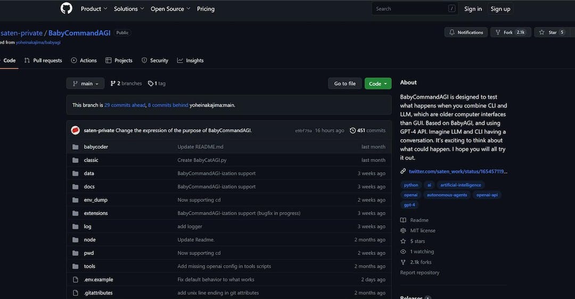This screenshot has height=299, width=575.
Task: Click the ai topic tag
Action: click(x=429, y=185)
